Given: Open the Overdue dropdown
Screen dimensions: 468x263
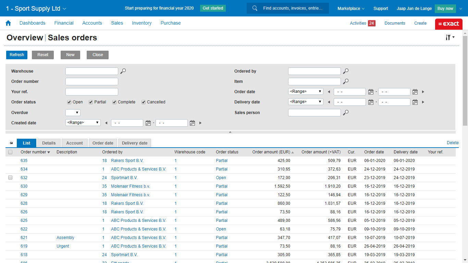Looking at the screenshot, I should pyautogui.click(x=73, y=113).
